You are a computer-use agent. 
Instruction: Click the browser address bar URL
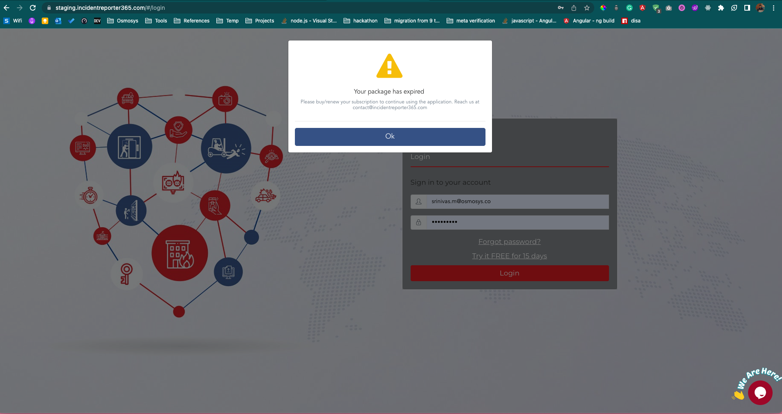[110, 8]
